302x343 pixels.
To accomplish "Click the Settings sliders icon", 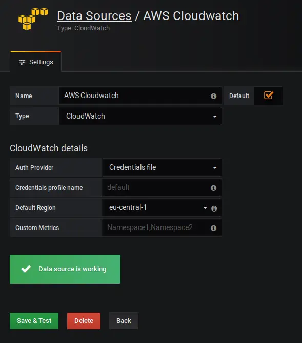I will [22, 62].
